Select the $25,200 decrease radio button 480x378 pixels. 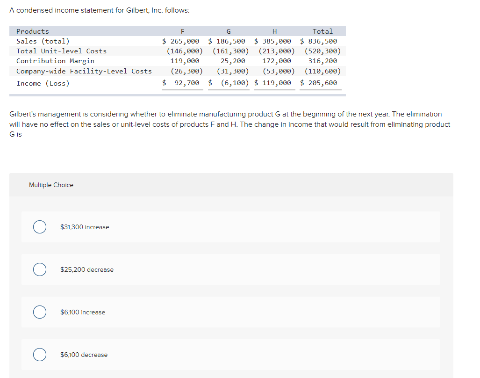40,269
